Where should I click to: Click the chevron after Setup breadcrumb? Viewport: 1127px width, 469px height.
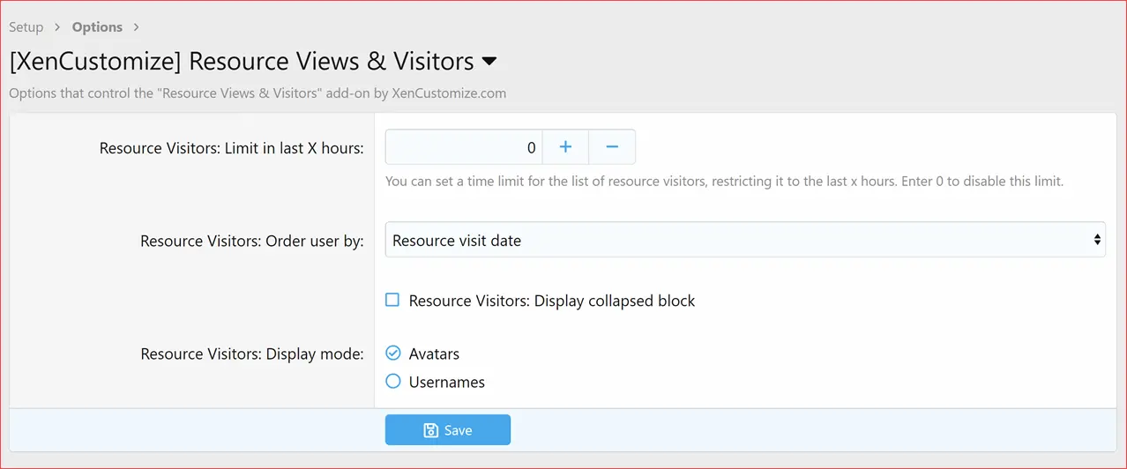[x=57, y=27]
